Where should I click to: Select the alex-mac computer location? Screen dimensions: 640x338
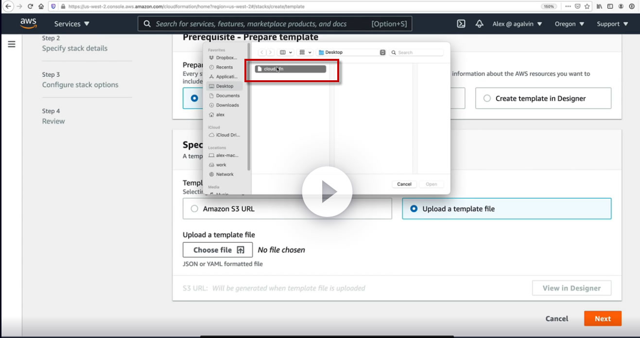224,156
